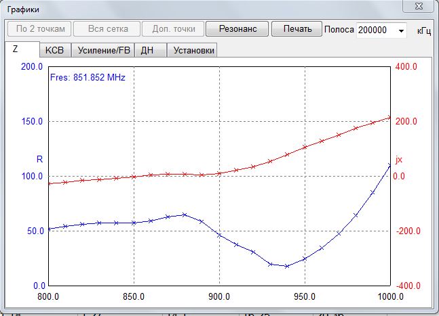Click the -200.0 value on jx axis
The image size is (439, 316).
[408, 231]
